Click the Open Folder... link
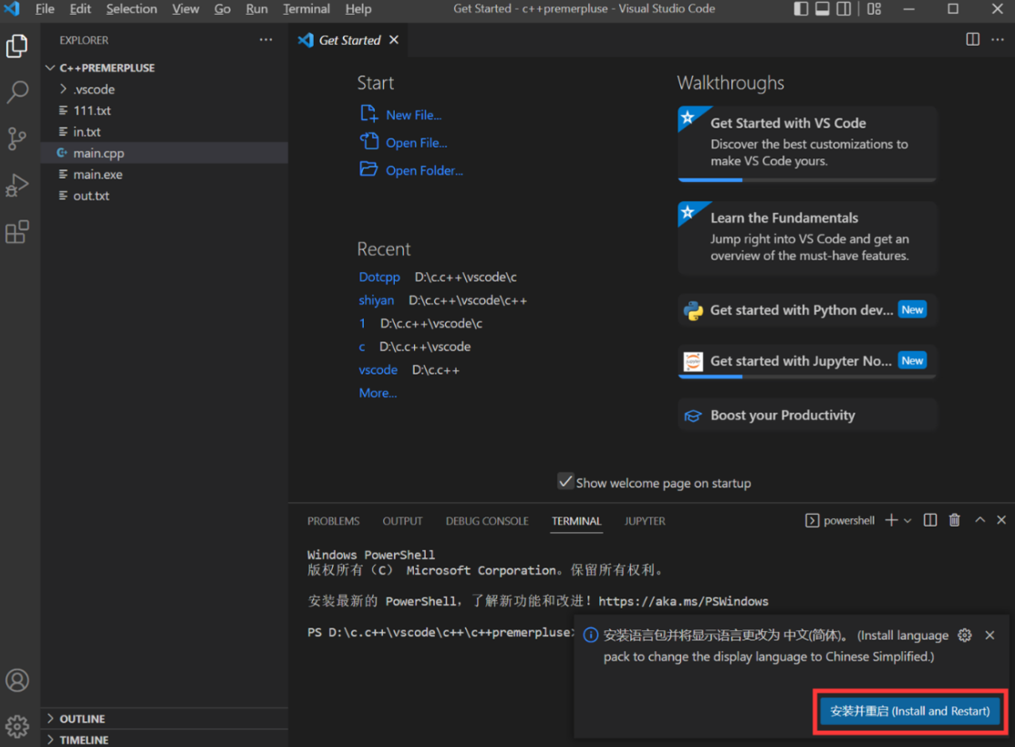The height and width of the screenshot is (747, 1015). (x=424, y=170)
